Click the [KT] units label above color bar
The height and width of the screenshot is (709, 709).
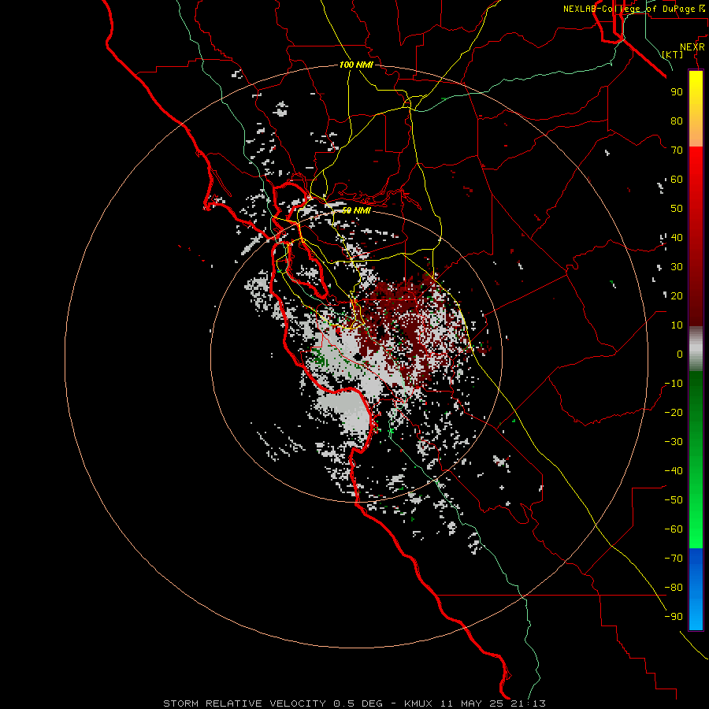pyautogui.click(x=673, y=54)
